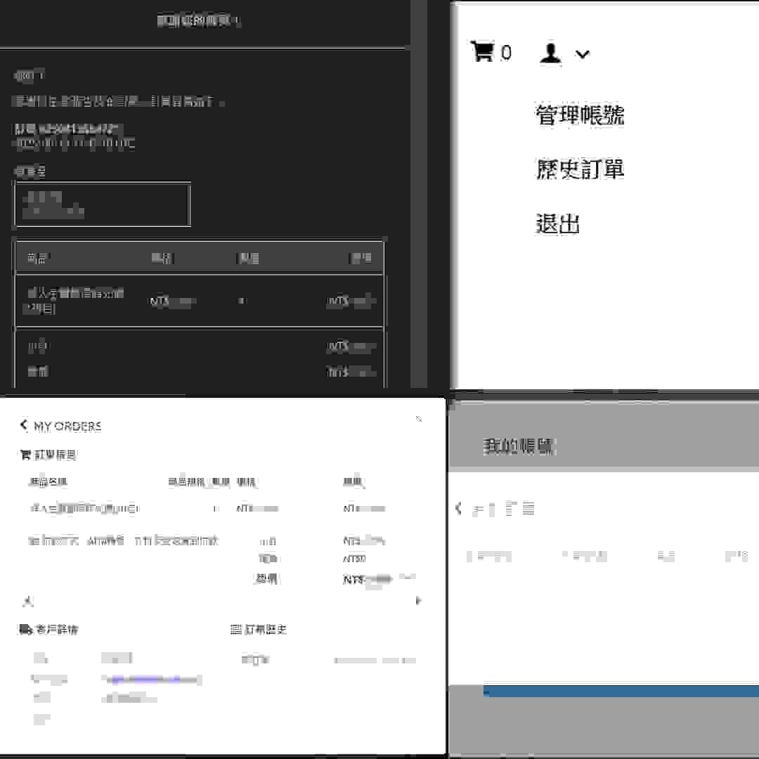Click the blue bar in the account page

click(621, 692)
